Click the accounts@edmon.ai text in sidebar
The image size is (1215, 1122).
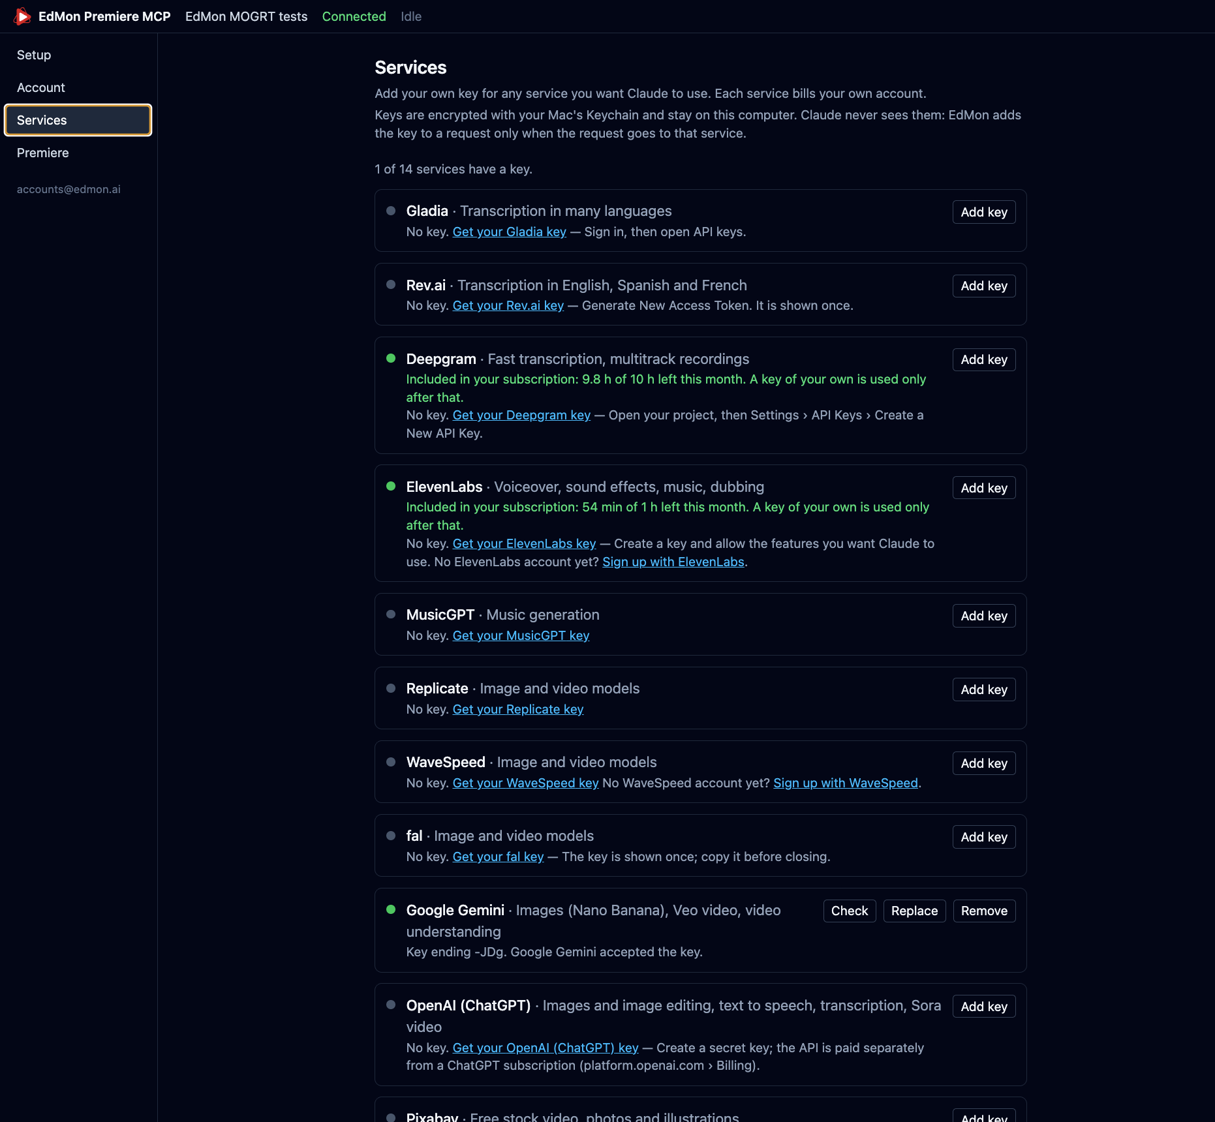coord(69,189)
